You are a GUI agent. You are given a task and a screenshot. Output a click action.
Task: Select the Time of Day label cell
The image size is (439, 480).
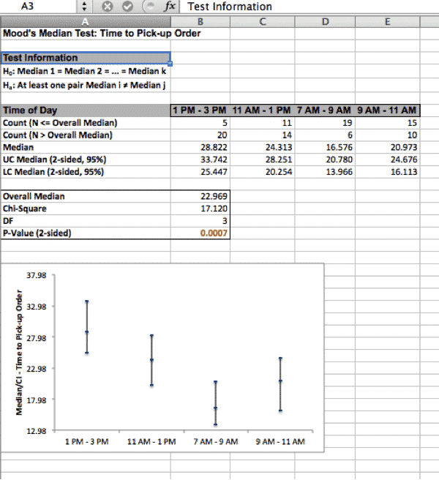pos(86,110)
